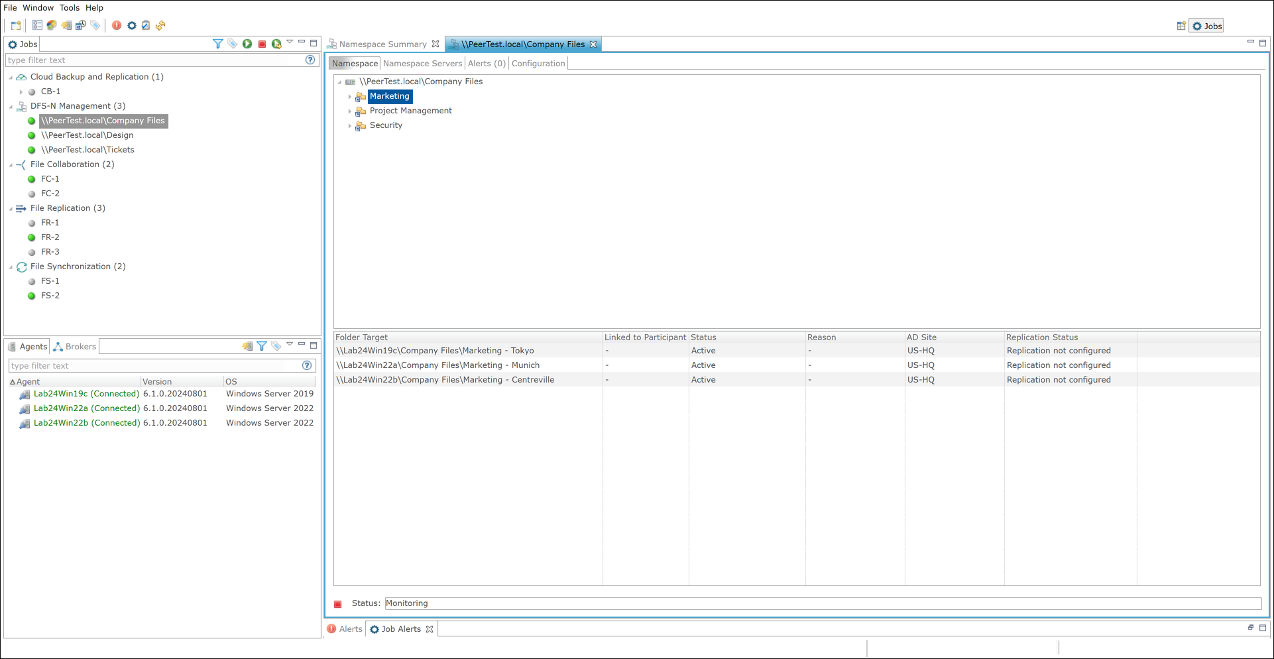Expand the Security namespace folder
The width and height of the screenshot is (1274, 659).
tap(350, 126)
